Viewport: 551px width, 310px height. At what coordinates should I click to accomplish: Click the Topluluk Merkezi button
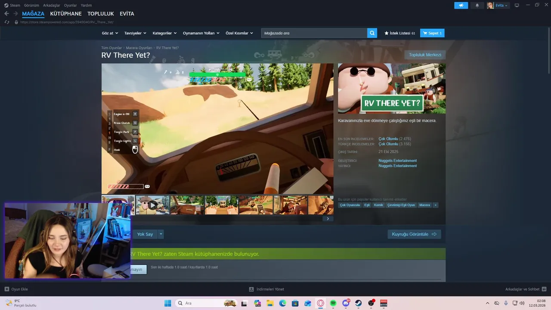425,55
